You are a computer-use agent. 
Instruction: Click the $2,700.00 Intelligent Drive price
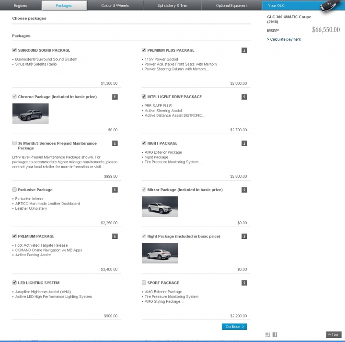(x=239, y=130)
